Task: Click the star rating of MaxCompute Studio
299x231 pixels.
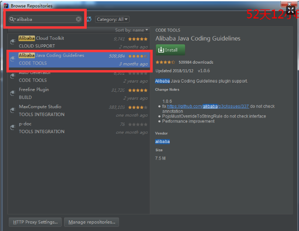Action: point(138,107)
